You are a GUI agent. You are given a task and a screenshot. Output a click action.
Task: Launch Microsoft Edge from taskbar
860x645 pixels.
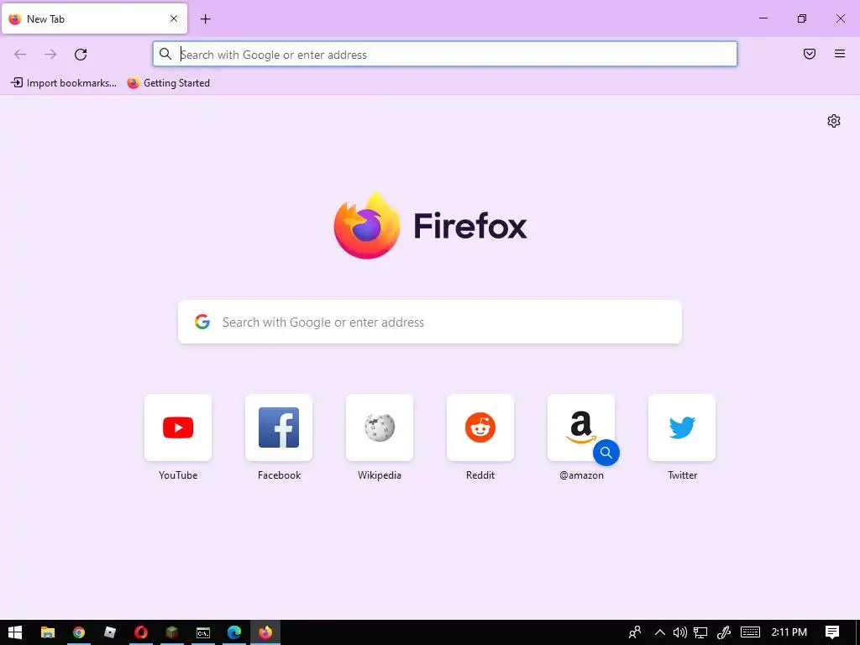tap(234, 632)
